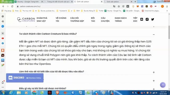Open 'Câu hỏi thường gặp' menu item
Viewport: 170px width, 95px height.
pyautogui.click(x=77, y=20)
